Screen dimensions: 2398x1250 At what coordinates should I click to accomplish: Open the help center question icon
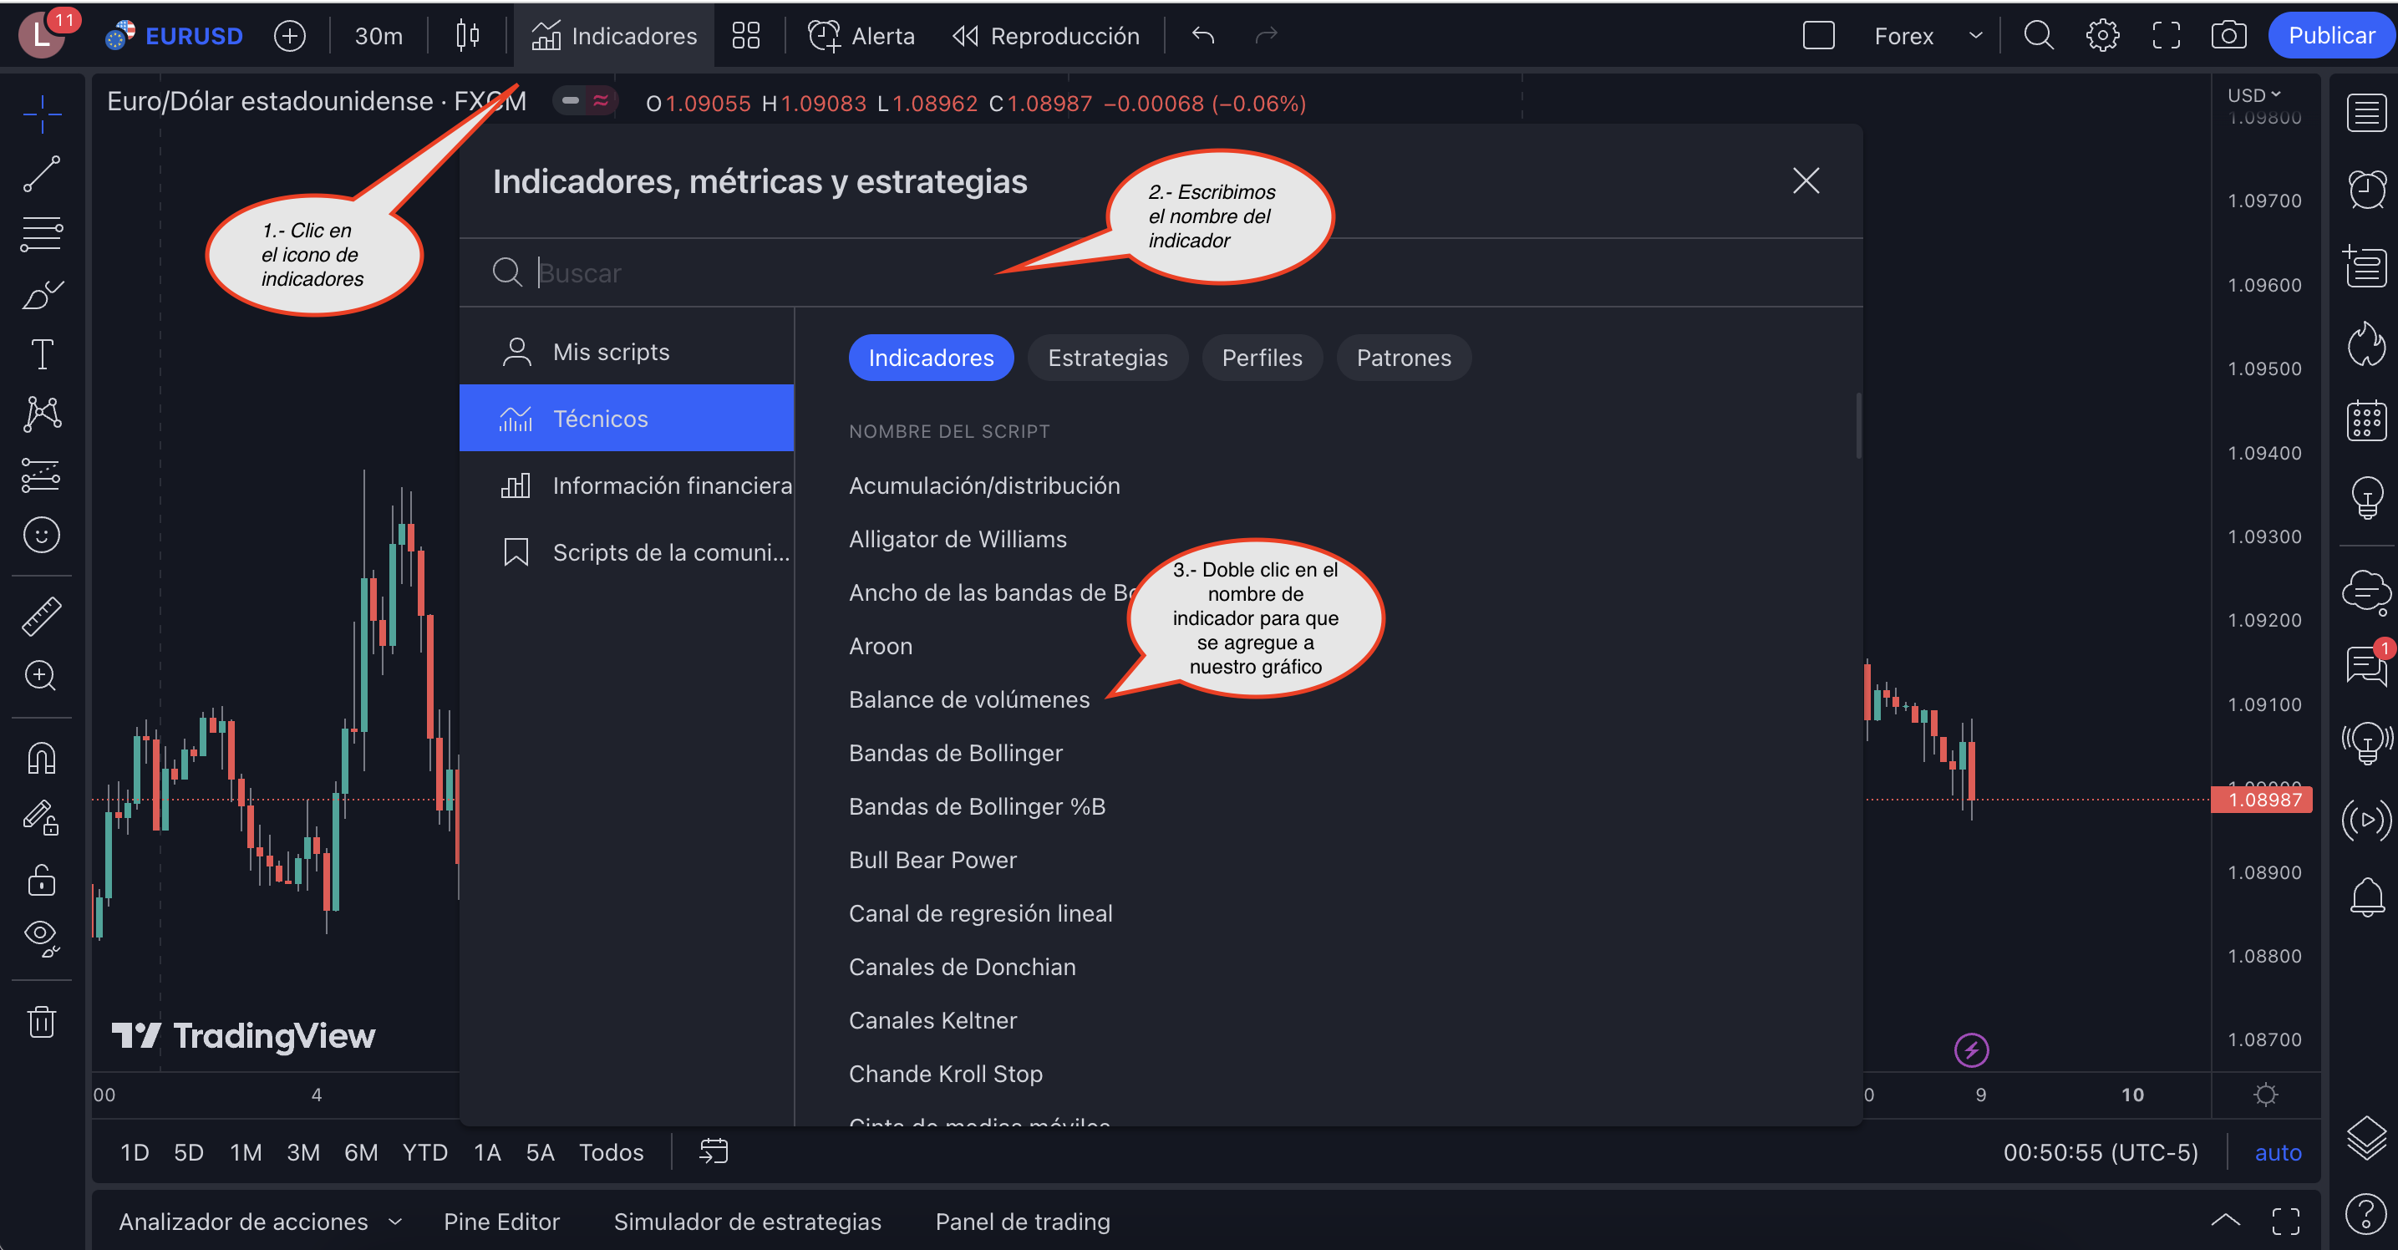[2365, 1214]
